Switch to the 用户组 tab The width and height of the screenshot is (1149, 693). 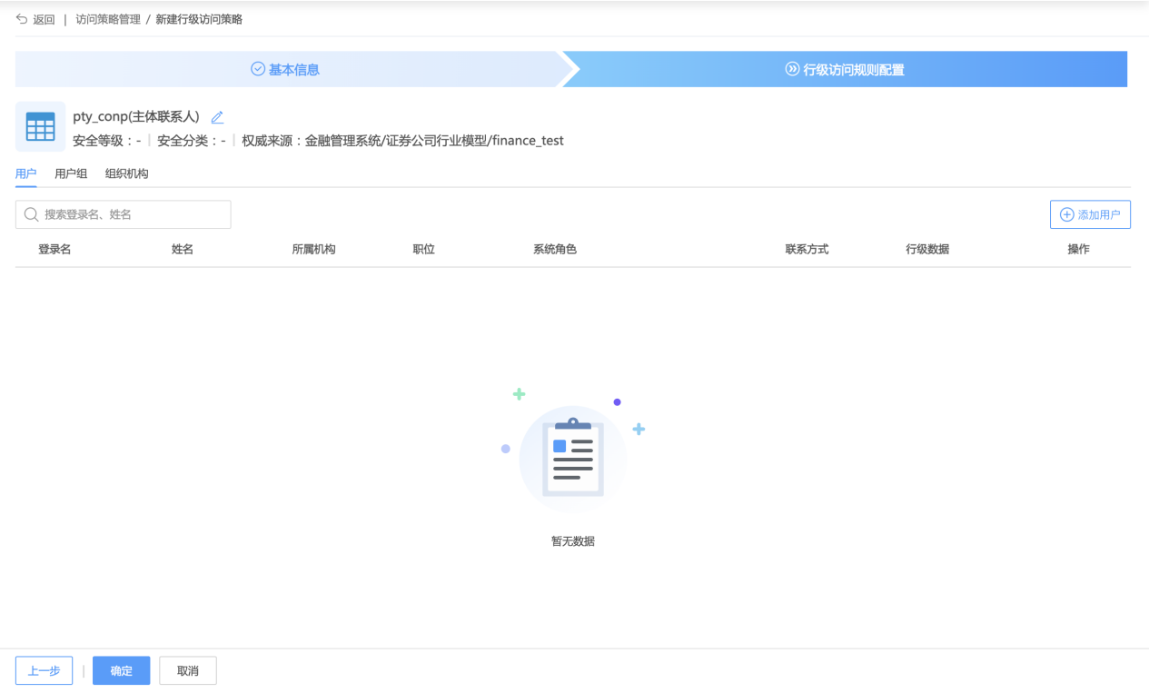click(x=71, y=173)
